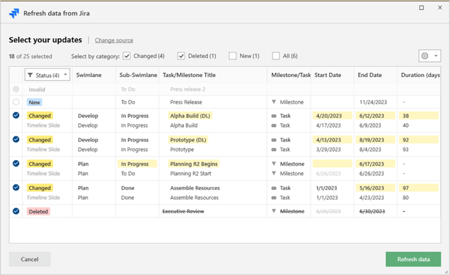
Task: Click the task icon in Prototype (DL) row
Action: tap(274, 140)
